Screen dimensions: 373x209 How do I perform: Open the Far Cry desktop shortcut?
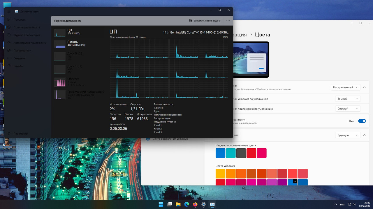pyautogui.click(x=7, y=143)
